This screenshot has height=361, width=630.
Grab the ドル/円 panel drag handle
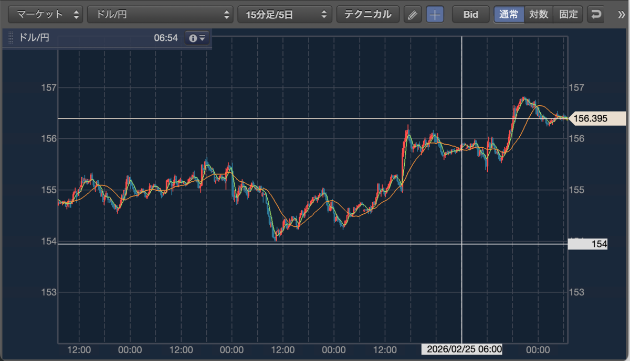click(x=10, y=38)
